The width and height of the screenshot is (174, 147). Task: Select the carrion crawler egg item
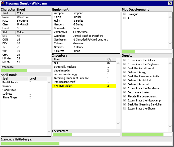84,75
